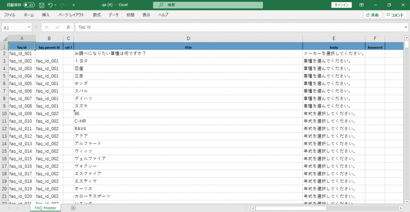Select column A header
410x212 pixels.
point(22,38)
